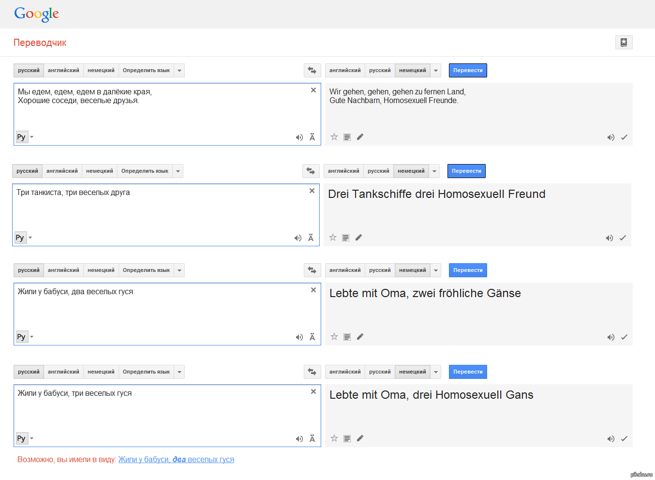Show transliteration for 'три веселых гуся' text
Screen dimensions: 655x480
pyautogui.click(x=313, y=438)
